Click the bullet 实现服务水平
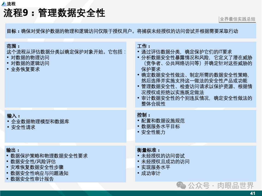 click(x=156, y=167)
